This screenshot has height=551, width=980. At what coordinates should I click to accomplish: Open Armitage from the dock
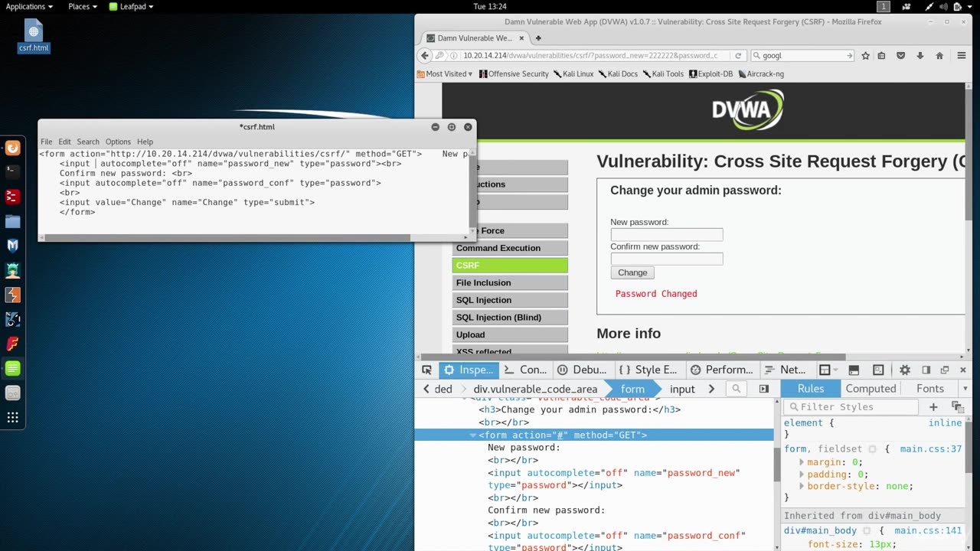(x=12, y=270)
